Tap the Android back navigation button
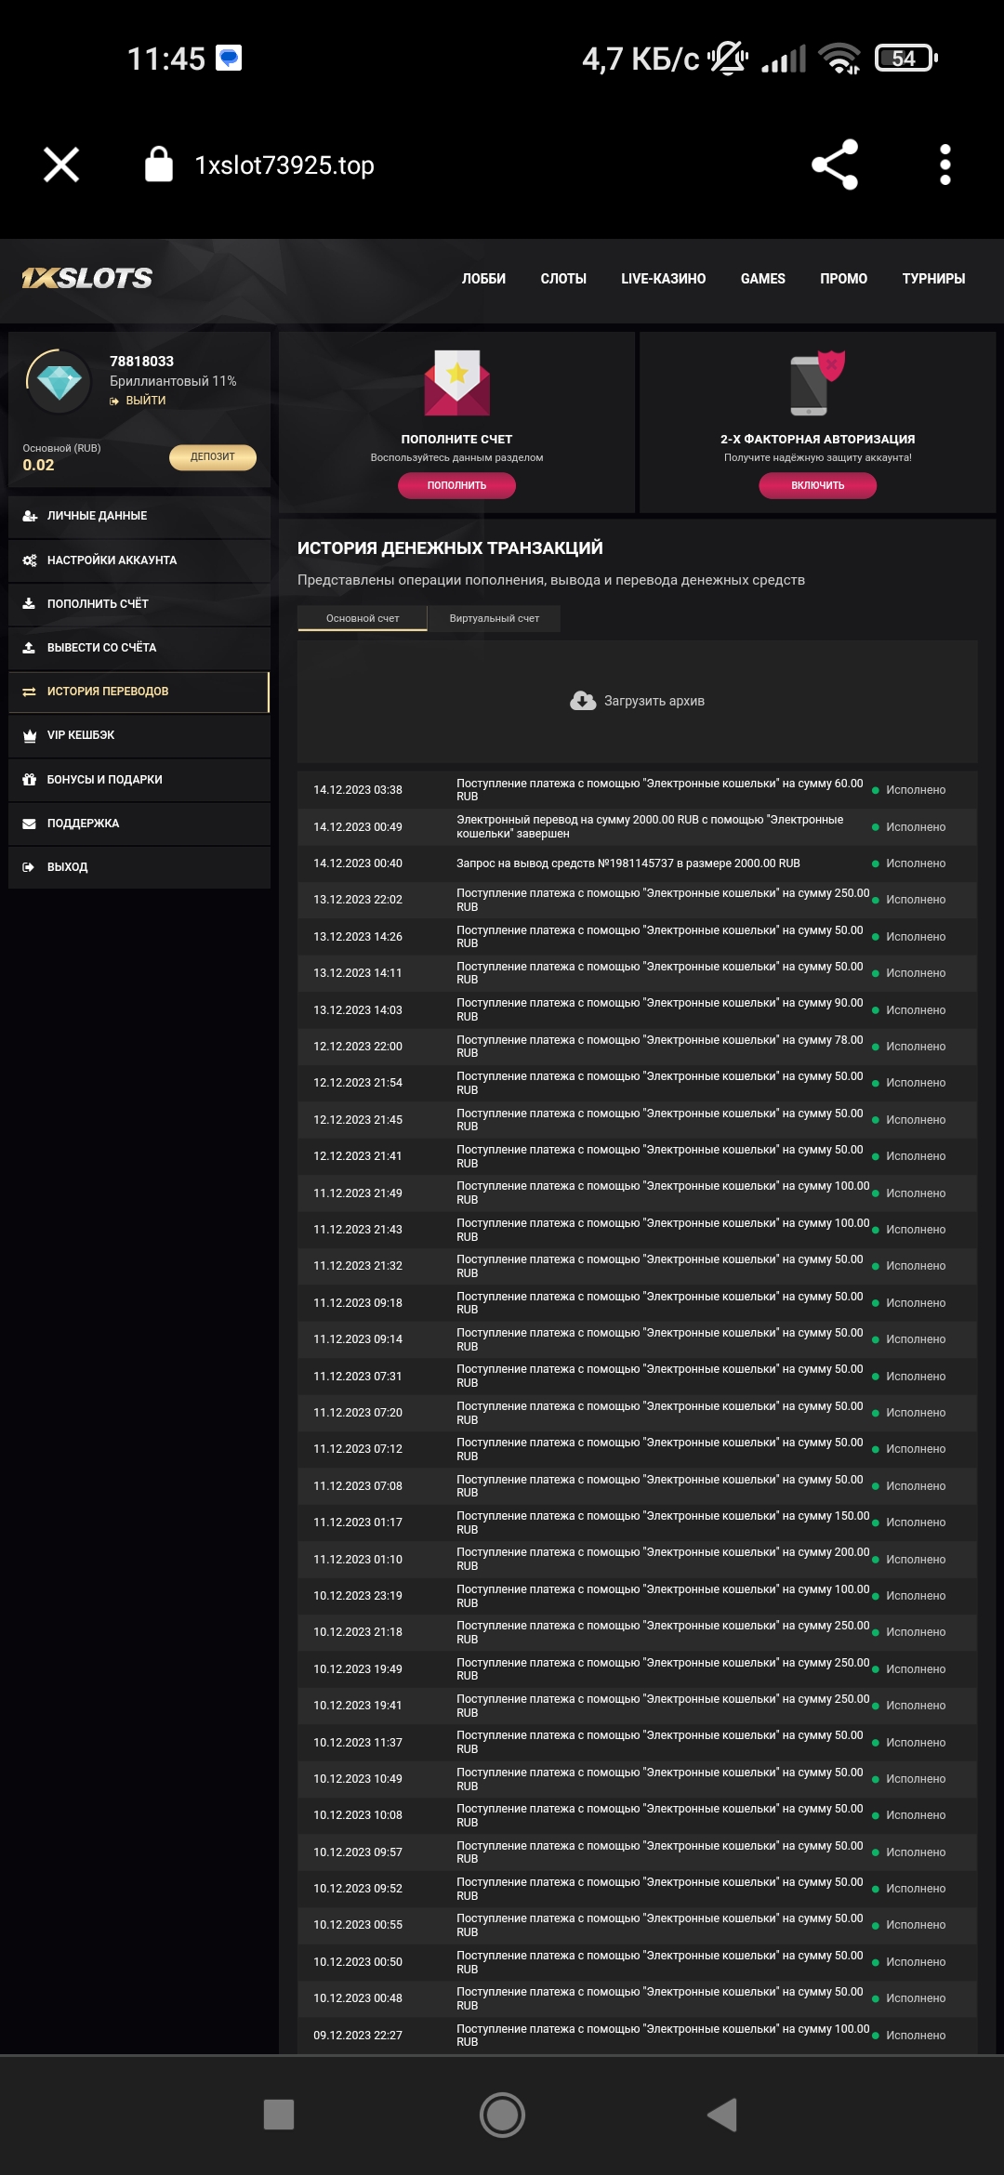 [x=723, y=2115]
